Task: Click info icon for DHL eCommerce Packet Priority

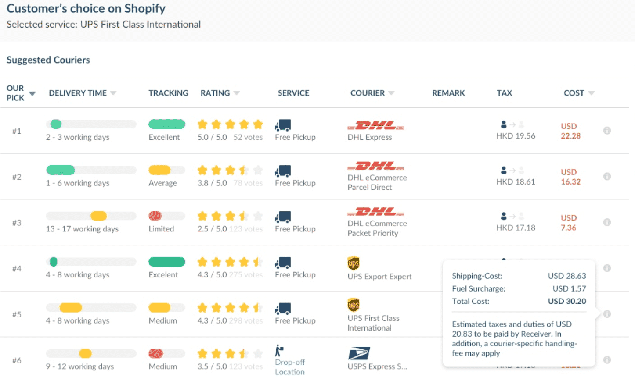Action: (607, 222)
